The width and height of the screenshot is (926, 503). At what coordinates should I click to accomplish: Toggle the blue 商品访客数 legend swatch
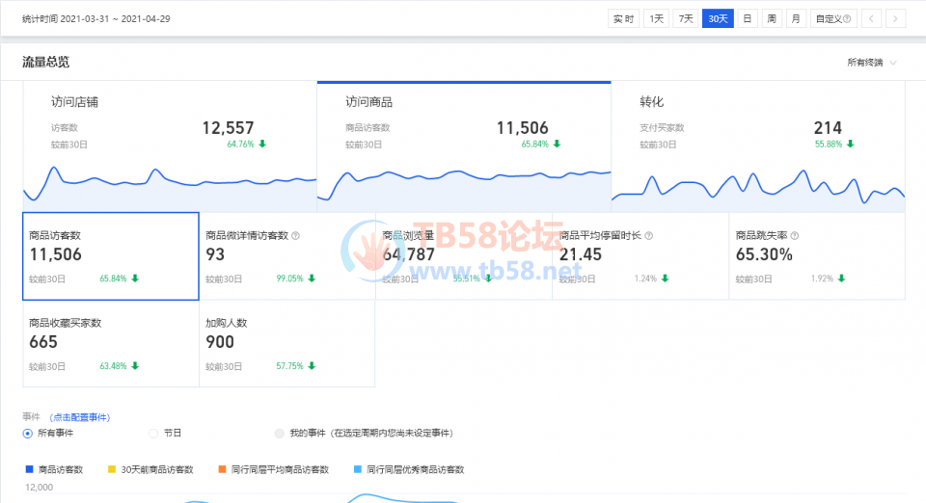(27, 470)
